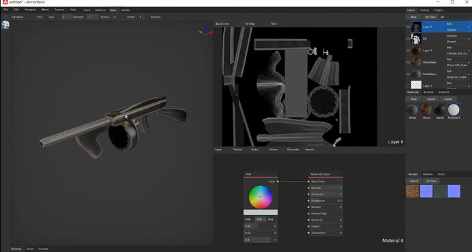
Task: Open the File menu
Action: click(6, 10)
